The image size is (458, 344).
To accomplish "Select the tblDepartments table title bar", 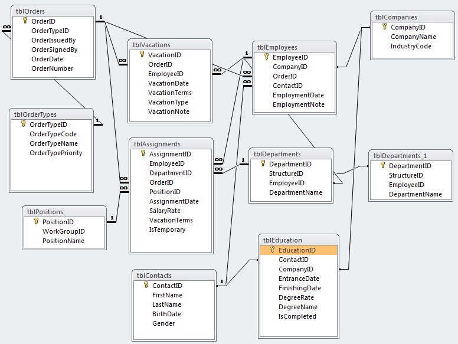I will (291, 154).
